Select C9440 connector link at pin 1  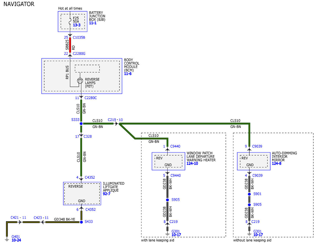tap(175, 146)
